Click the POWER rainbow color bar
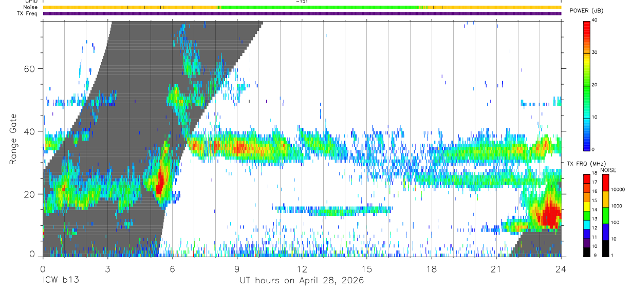Viewport: 631px width, 291px height. point(586,85)
